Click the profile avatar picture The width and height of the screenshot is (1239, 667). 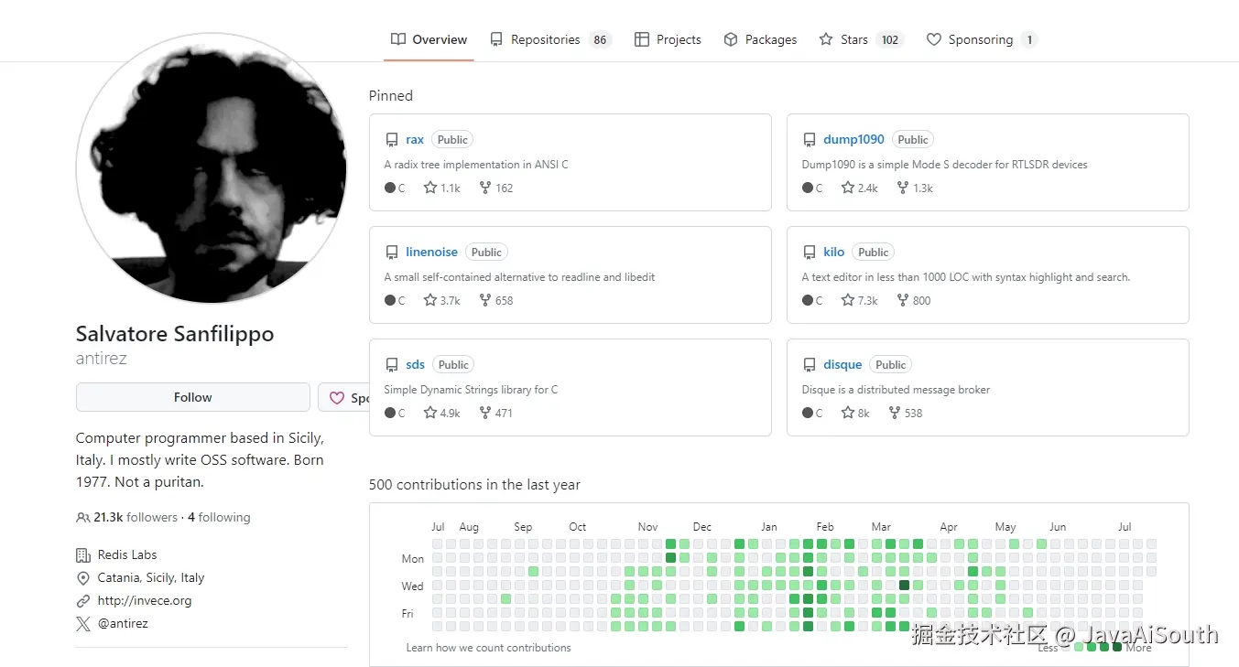(212, 168)
